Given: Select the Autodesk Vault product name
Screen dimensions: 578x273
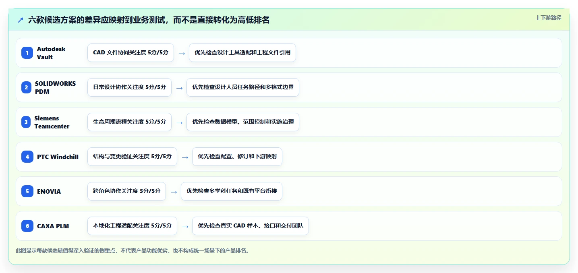Looking at the screenshot, I should click(x=51, y=53).
